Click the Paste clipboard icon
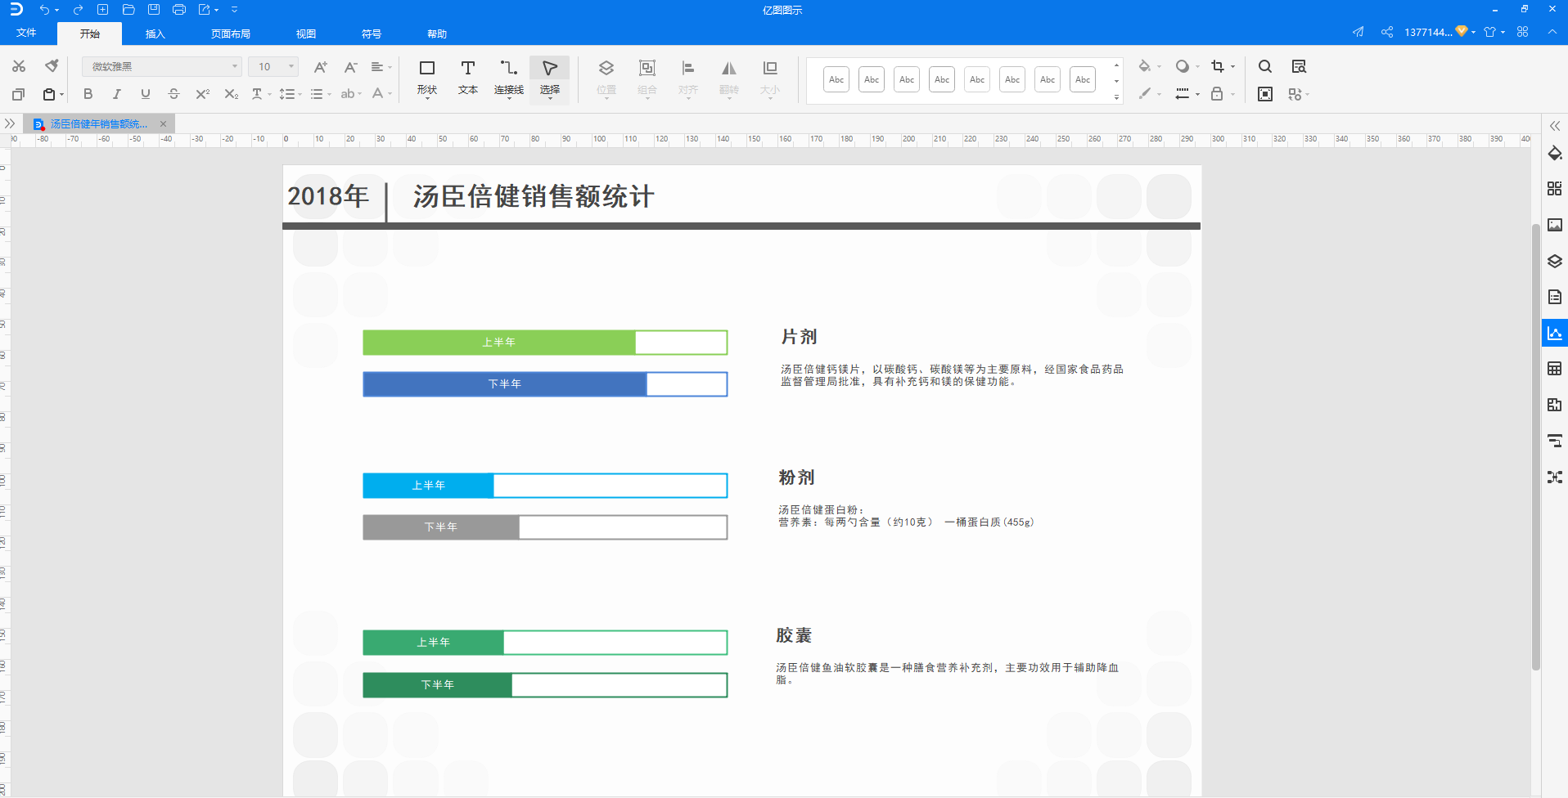1568x798 pixels. coord(49,94)
